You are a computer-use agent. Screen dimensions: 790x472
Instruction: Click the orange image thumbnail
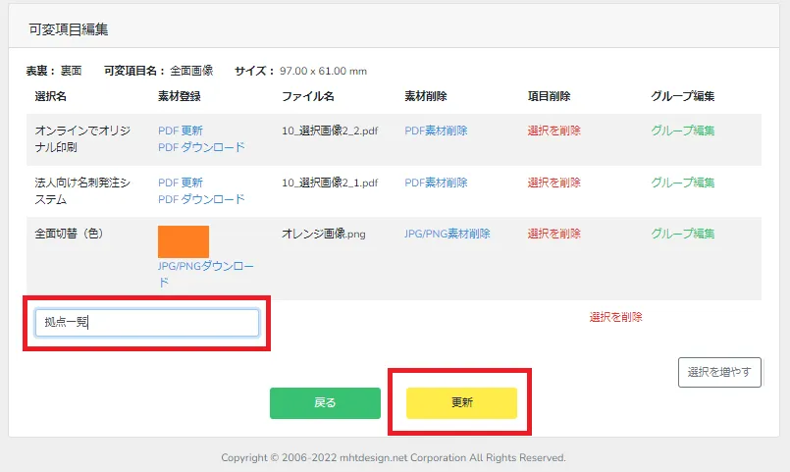(184, 241)
